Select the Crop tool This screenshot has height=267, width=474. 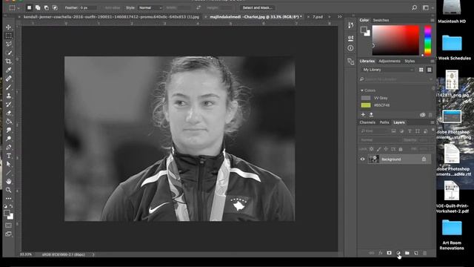[x=8, y=62]
